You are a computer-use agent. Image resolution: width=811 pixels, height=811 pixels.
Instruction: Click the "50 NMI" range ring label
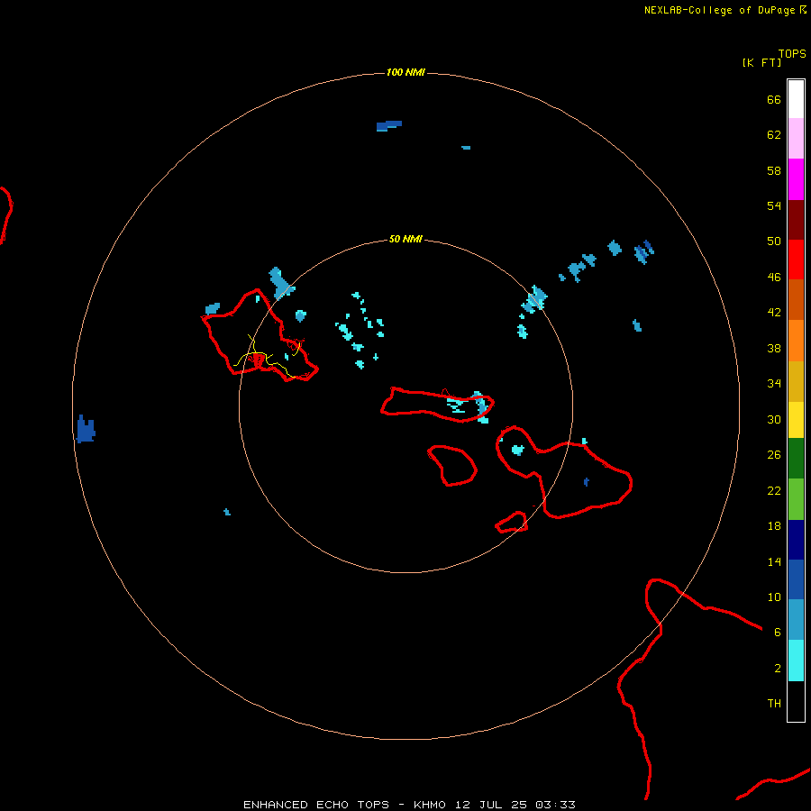405,239
